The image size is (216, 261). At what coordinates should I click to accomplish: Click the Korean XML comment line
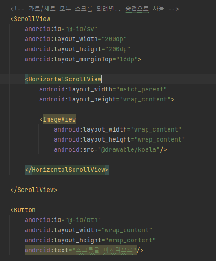click(95, 9)
